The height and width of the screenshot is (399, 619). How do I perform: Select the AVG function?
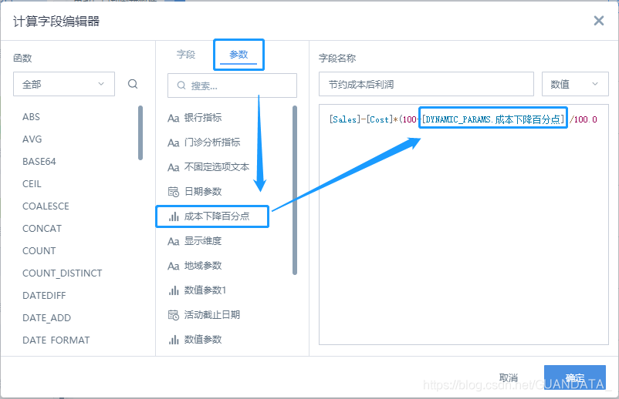click(x=32, y=139)
